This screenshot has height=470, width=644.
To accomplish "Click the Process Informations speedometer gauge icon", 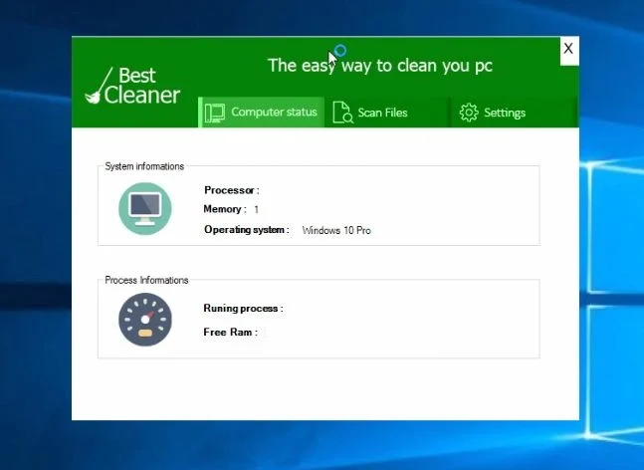I will [145, 320].
